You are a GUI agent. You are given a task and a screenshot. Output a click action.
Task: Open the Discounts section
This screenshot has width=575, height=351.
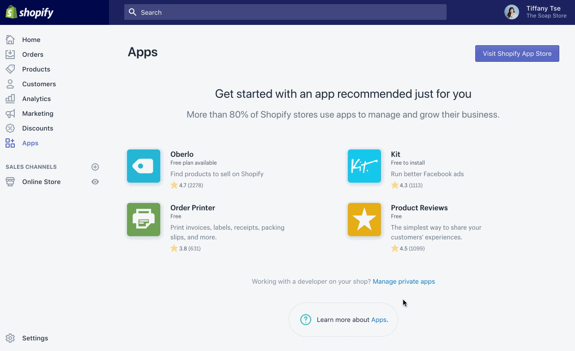coord(37,128)
